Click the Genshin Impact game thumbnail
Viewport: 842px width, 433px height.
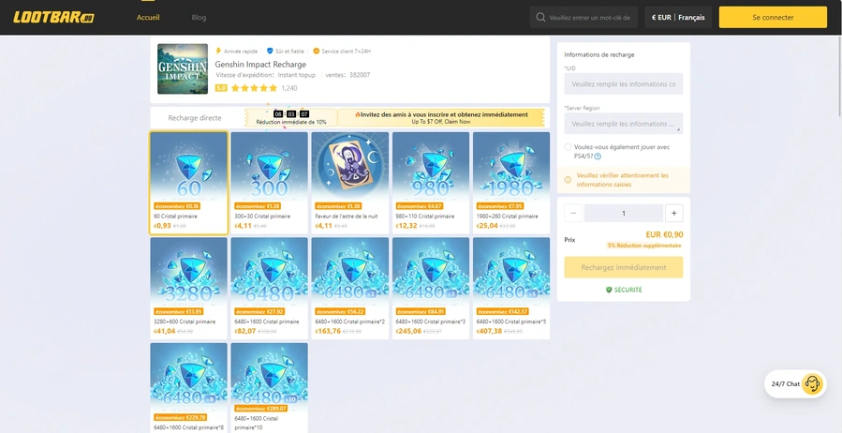click(183, 68)
